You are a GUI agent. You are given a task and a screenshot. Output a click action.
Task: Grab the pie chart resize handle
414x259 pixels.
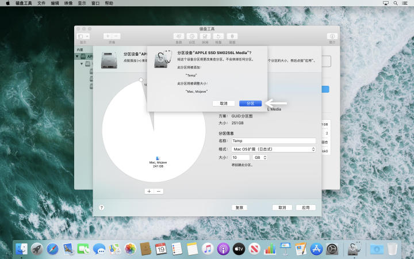(141, 80)
